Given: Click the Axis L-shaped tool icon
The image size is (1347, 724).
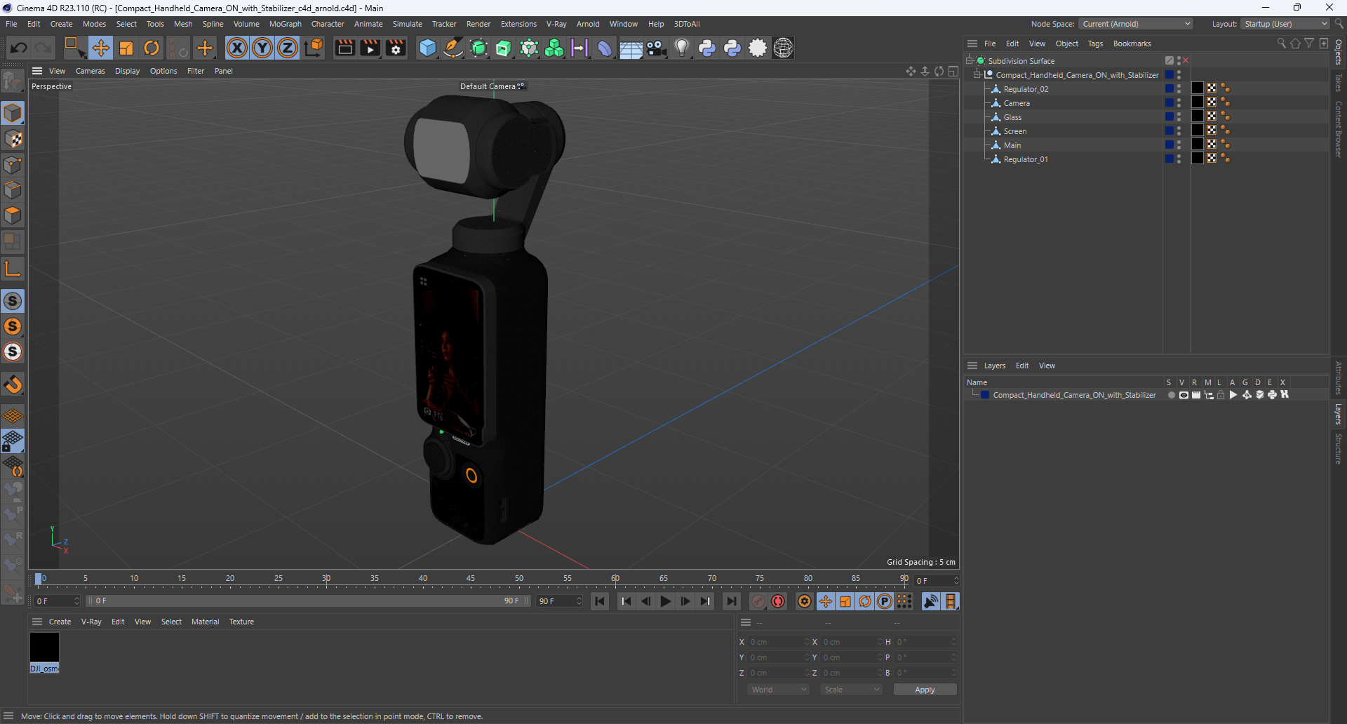Looking at the screenshot, I should pyautogui.click(x=13, y=268).
